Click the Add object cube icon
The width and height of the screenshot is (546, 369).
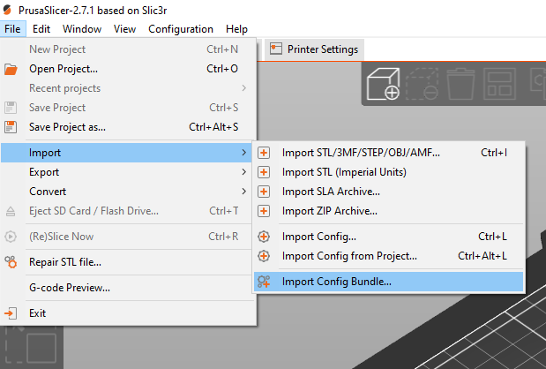tap(384, 84)
